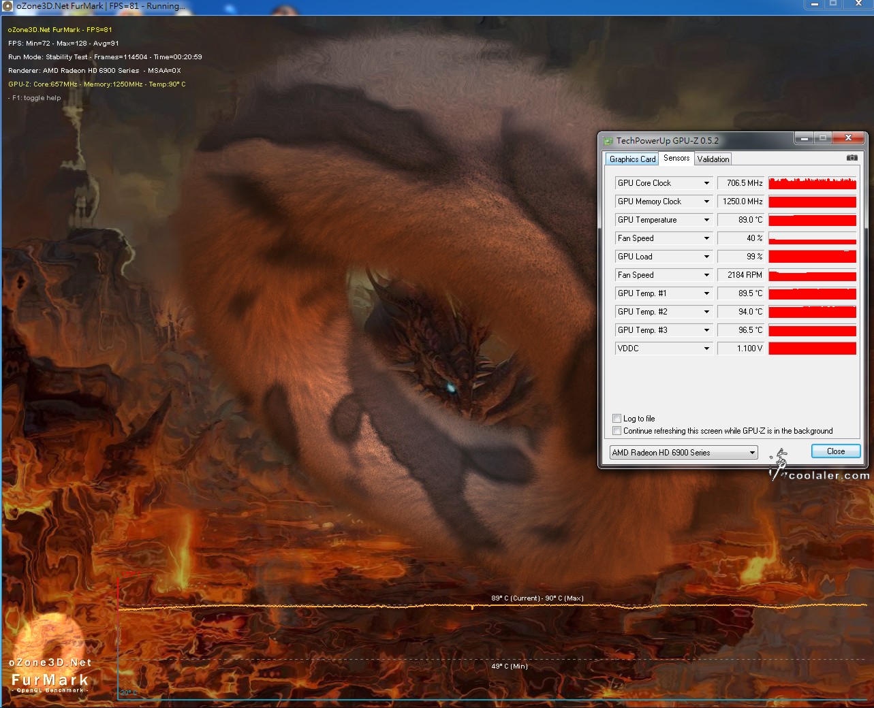Click the FurMark FPS=81 overlay line

click(x=60, y=30)
